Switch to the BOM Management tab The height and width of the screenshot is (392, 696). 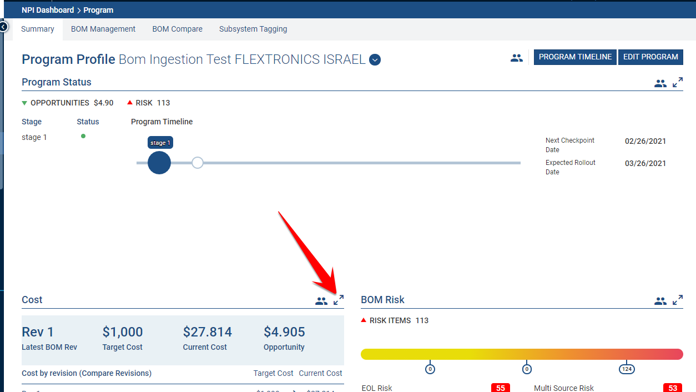tap(103, 29)
